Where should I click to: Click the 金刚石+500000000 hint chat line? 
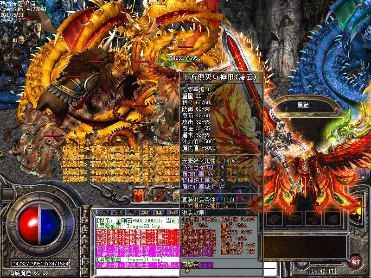tap(138, 221)
